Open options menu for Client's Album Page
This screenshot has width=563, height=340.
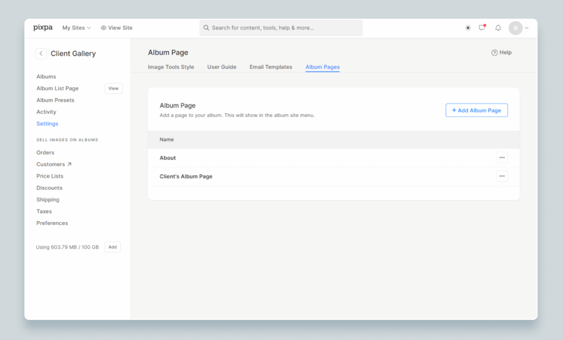point(502,177)
